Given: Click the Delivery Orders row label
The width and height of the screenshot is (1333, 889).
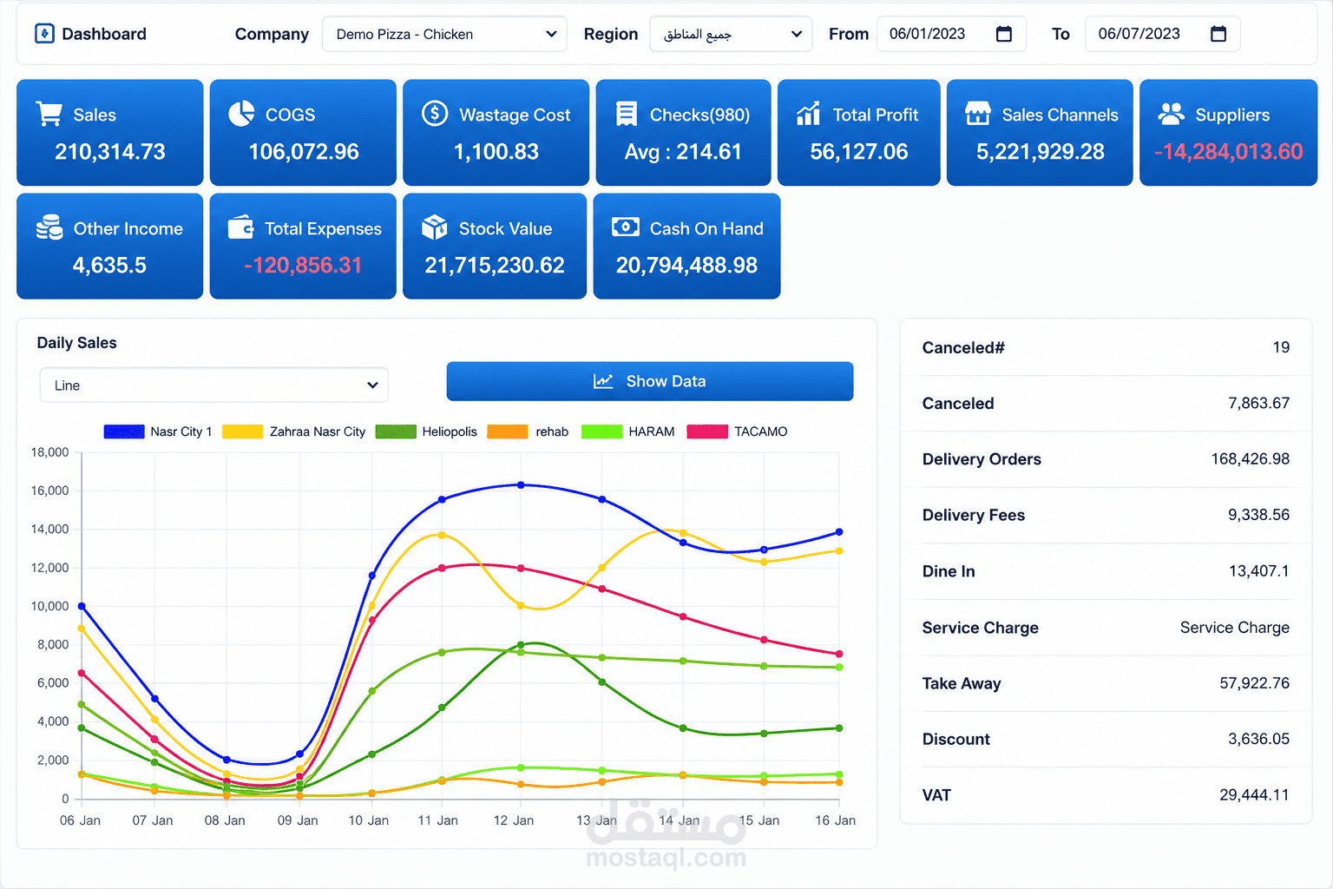Looking at the screenshot, I should tap(982, 459).
